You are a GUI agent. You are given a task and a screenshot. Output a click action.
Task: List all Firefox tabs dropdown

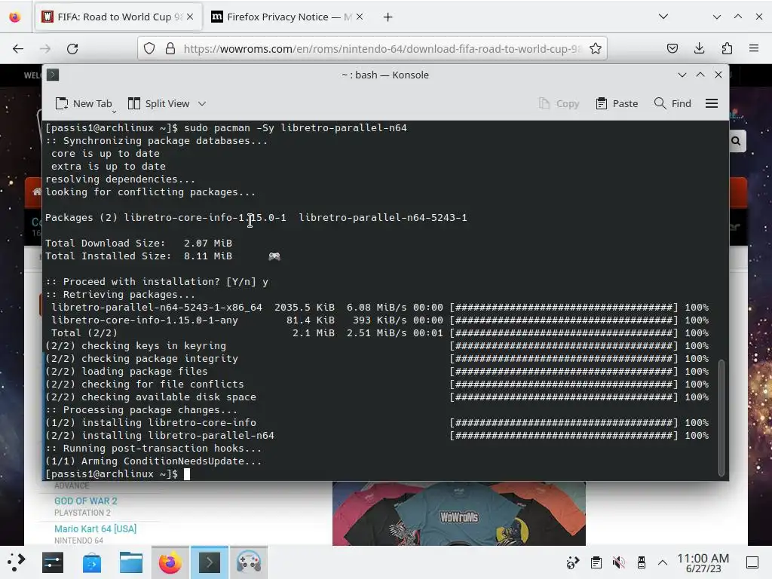click(x=663, y=17)
